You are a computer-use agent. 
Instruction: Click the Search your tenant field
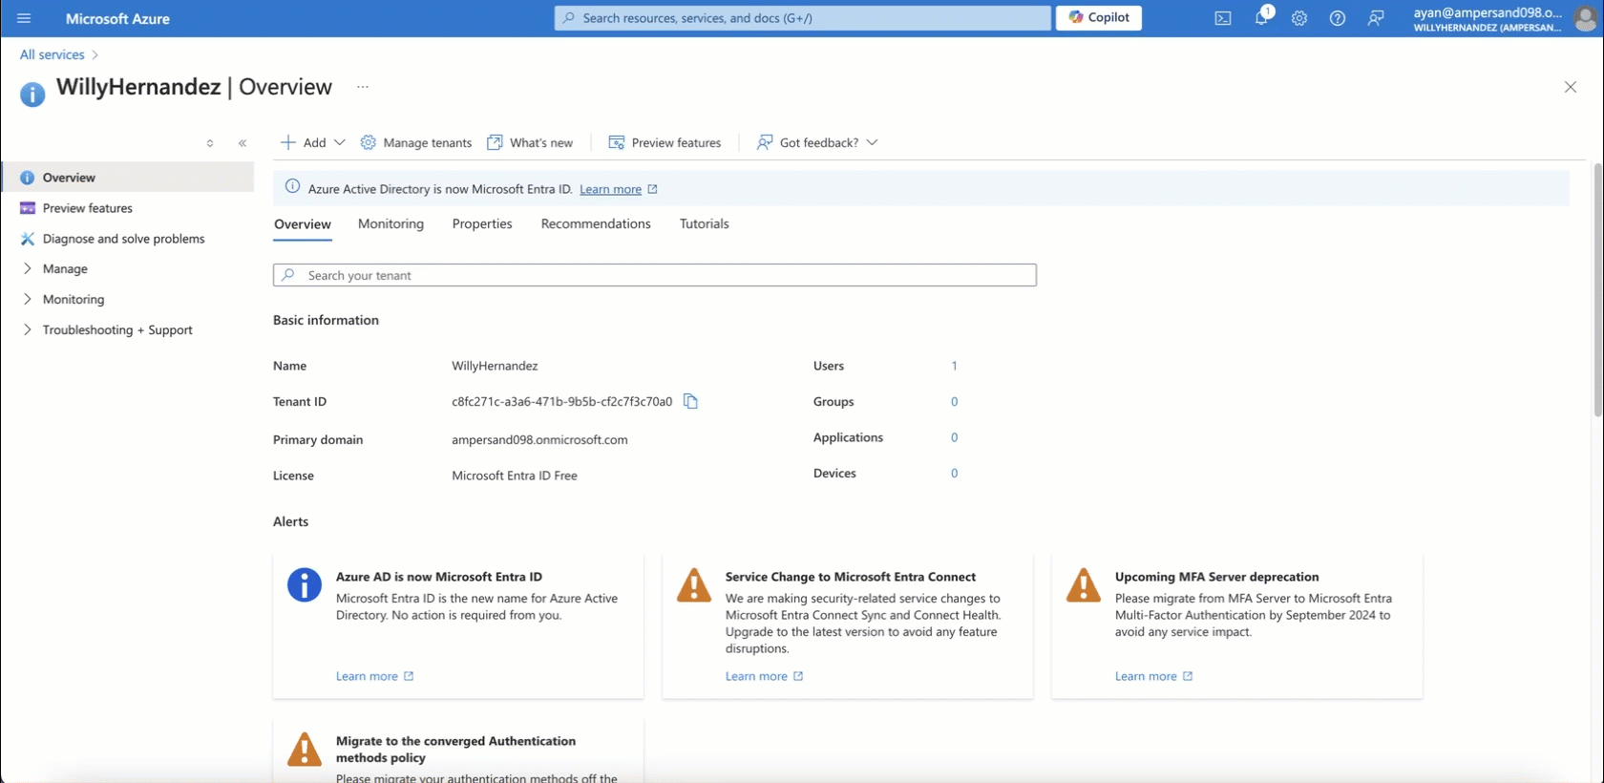coord(655,275)
